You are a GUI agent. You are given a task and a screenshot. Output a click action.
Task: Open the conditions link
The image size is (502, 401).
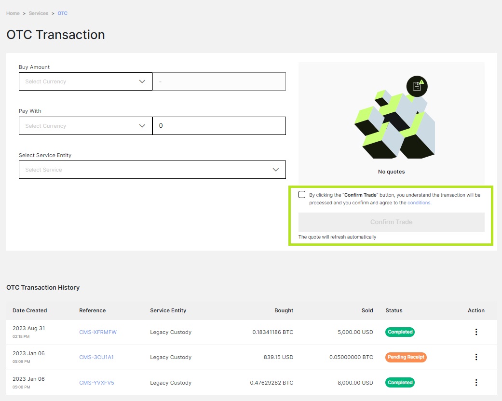tap(419, 202)
